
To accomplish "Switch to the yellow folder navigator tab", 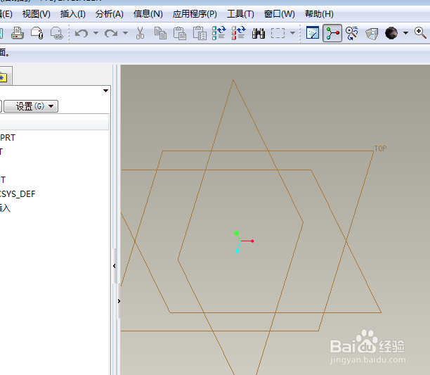I will coord(4,77).
